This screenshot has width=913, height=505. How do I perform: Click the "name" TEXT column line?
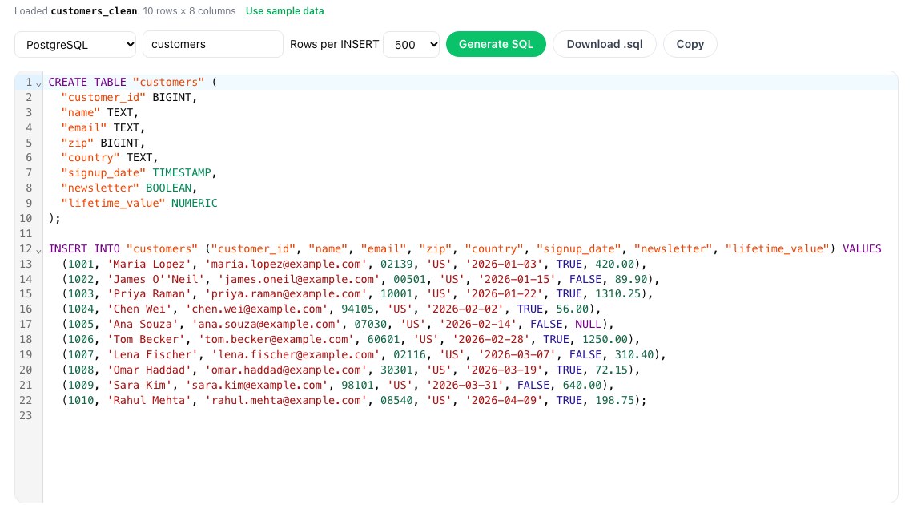point(100,112)
